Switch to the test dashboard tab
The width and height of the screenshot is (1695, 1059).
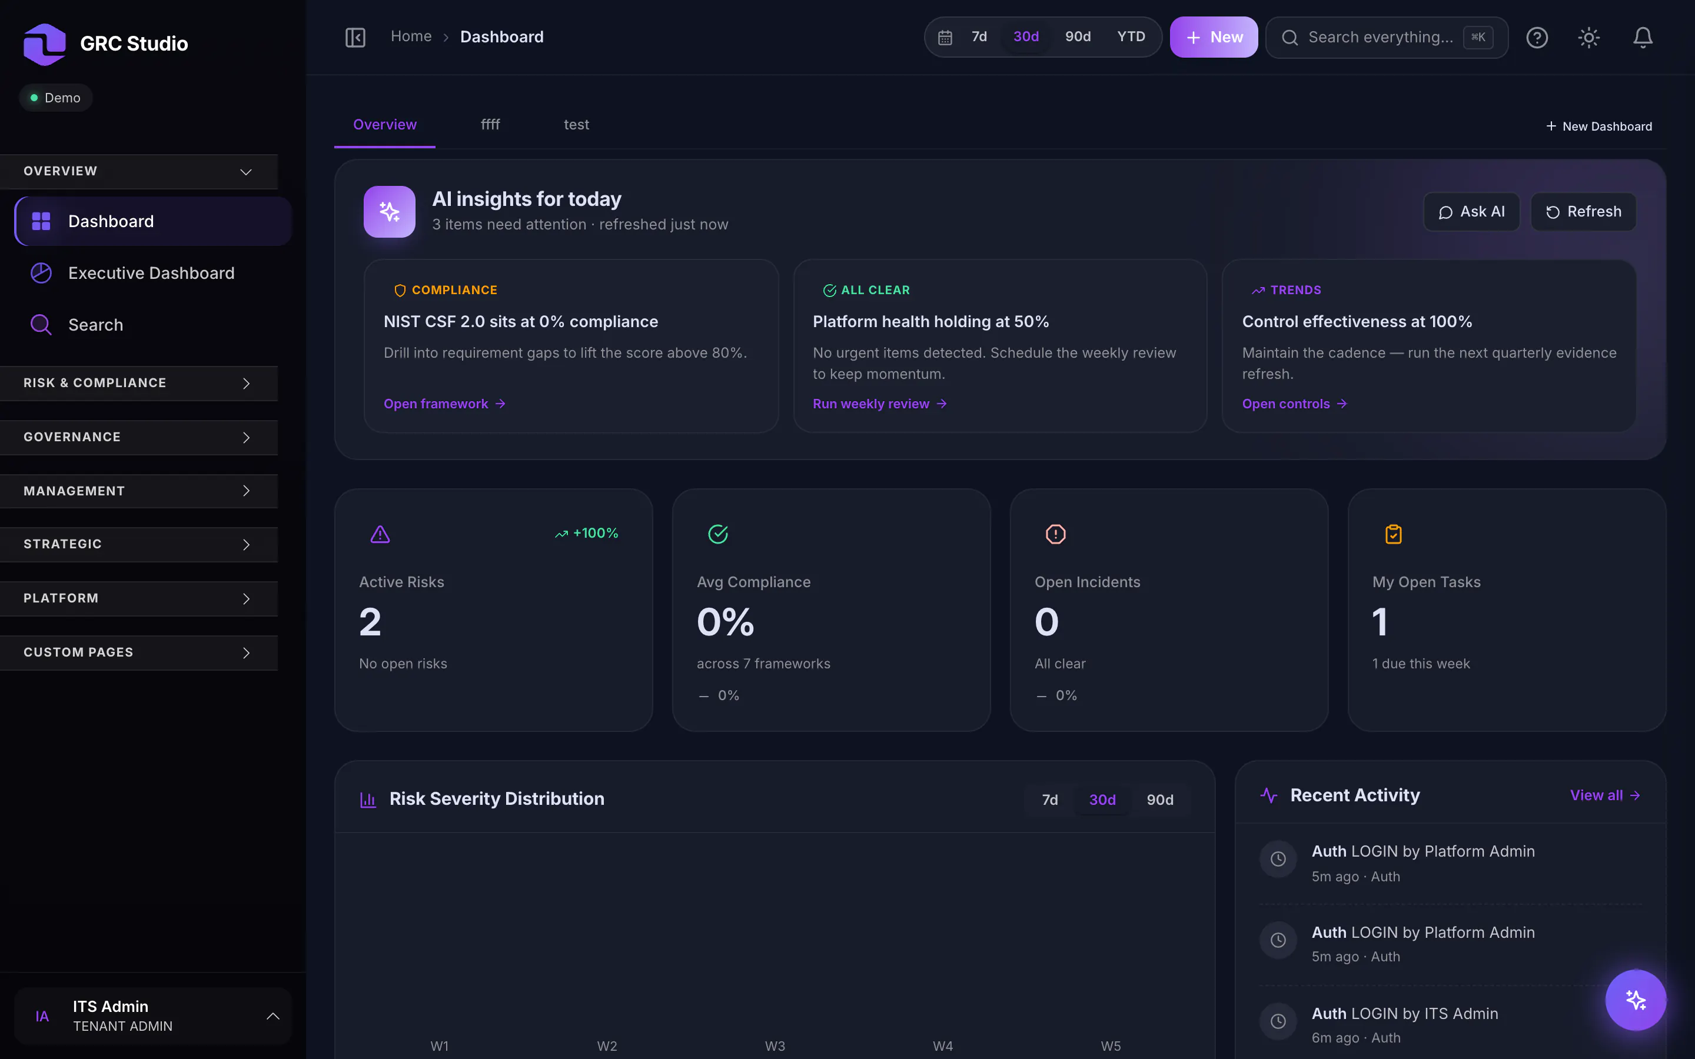coord(576,125)
